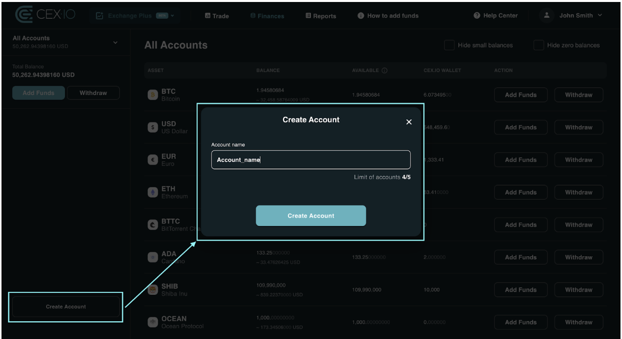Viewport: 622px width, 339px height.
Task: Click the OCEAN available value 1,000.00000000
Action: [x=371, y=322]
